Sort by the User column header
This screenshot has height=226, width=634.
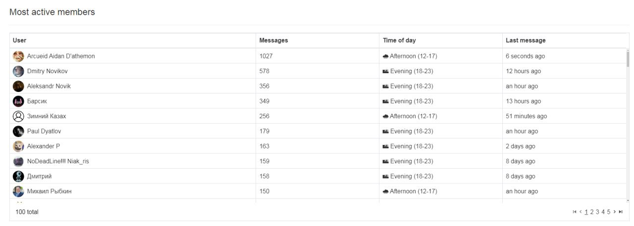click(20, 41)
